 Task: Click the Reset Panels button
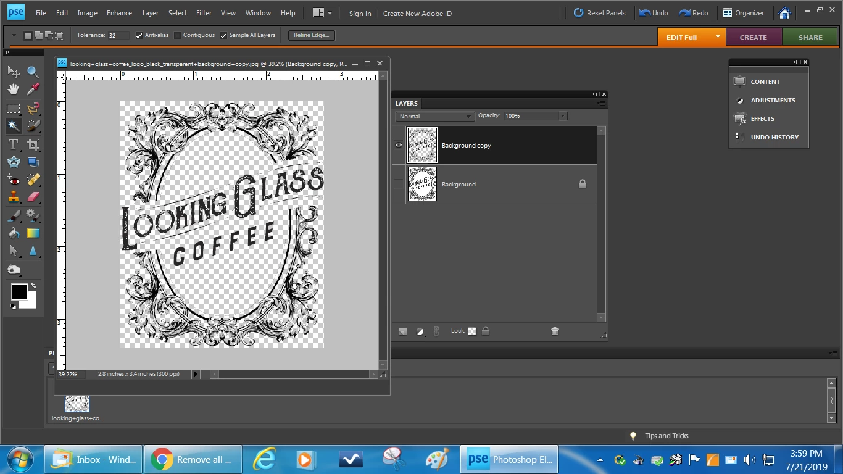599,13
